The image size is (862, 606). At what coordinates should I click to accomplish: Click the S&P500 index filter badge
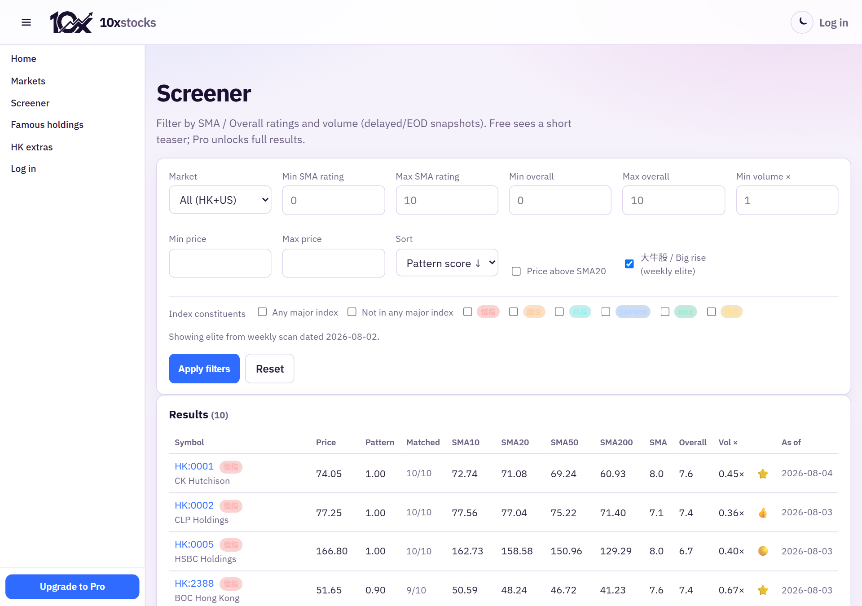coord(633,312)
